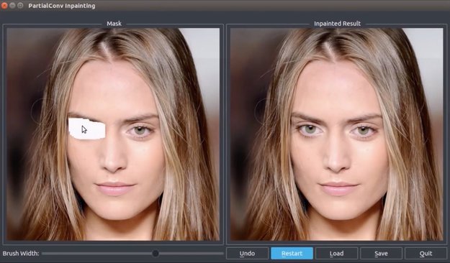
Task: Click the Brush Width label
Action: tap(21, 253)
